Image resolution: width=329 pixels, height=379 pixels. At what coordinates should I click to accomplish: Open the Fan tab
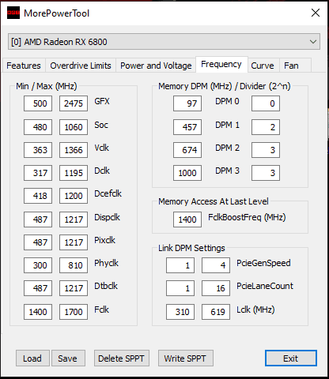pyautogui.click(x=291, y=66)
